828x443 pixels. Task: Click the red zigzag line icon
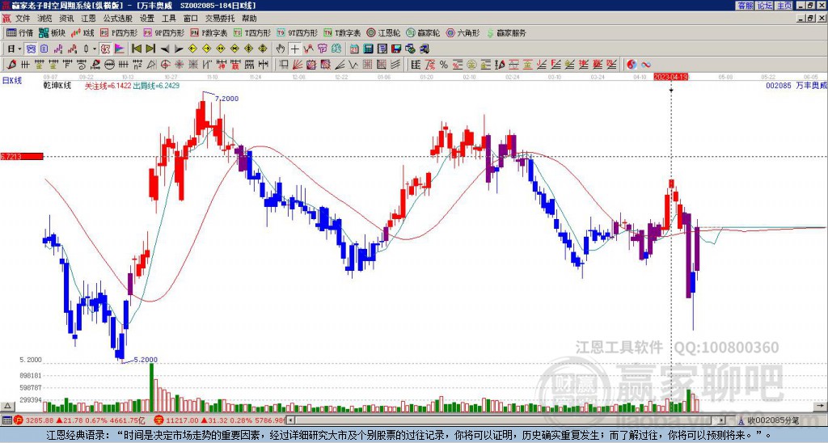[308, 49]
